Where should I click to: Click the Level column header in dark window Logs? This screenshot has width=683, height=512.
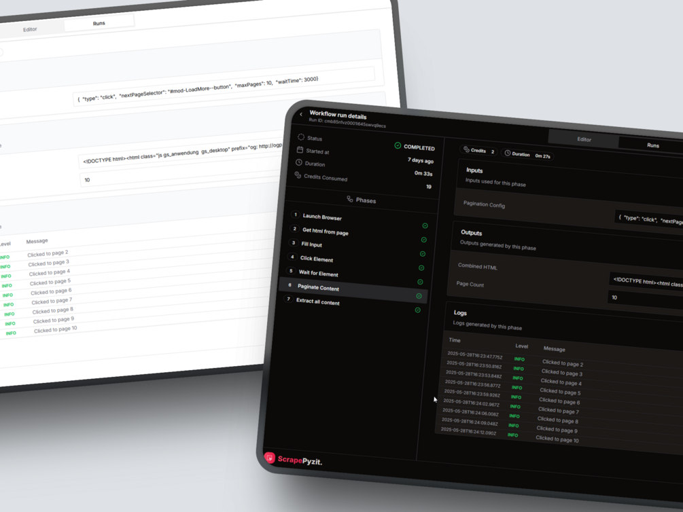tap(521, 346)
